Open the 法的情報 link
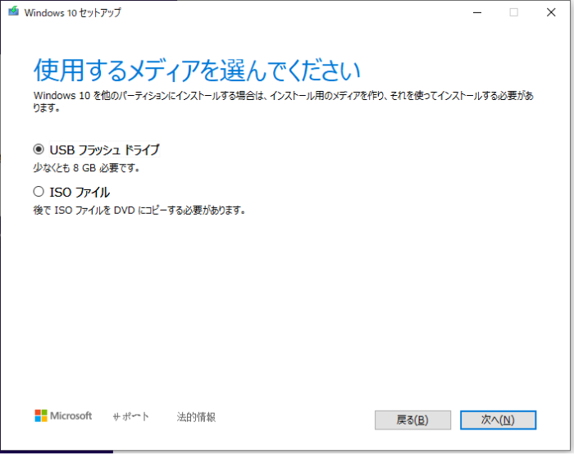 196,416
